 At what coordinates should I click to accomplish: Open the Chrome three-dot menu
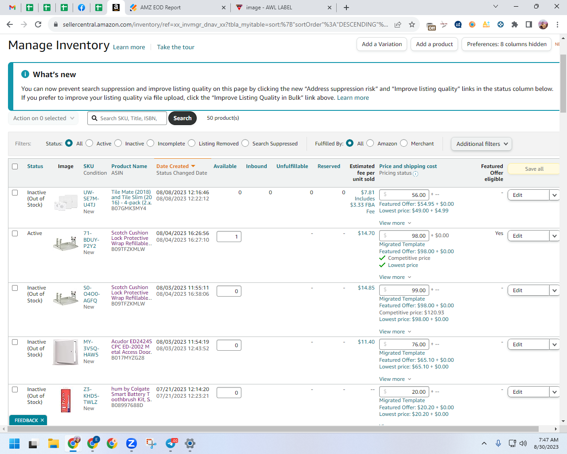(557, 24)
